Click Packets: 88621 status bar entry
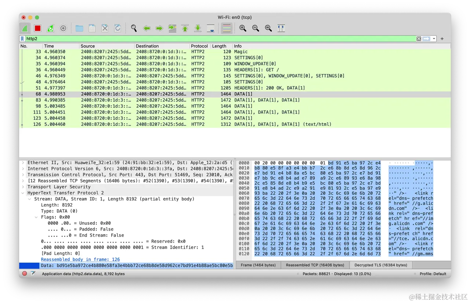Screen dimensions: 470x303 (x=317, y=274)
